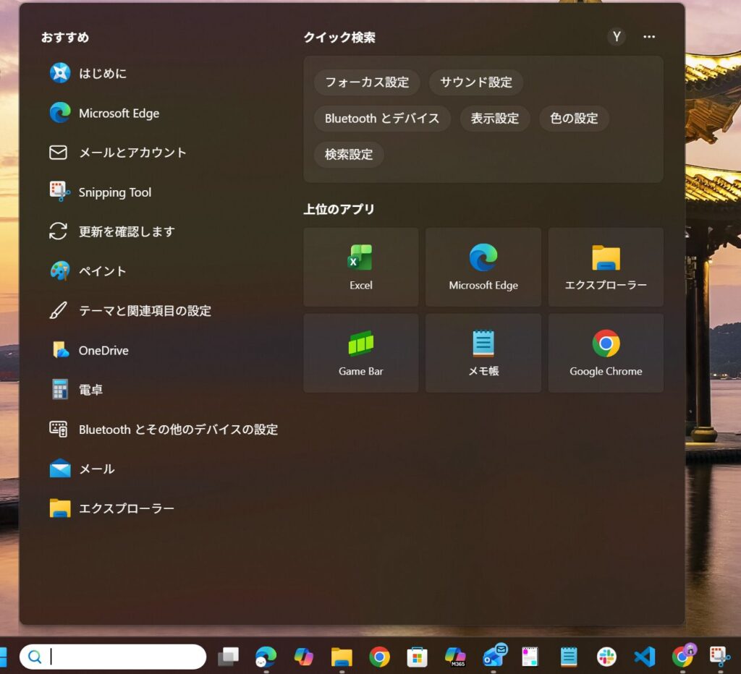Open the three-dot more options menu

click(x=649, y=37)
